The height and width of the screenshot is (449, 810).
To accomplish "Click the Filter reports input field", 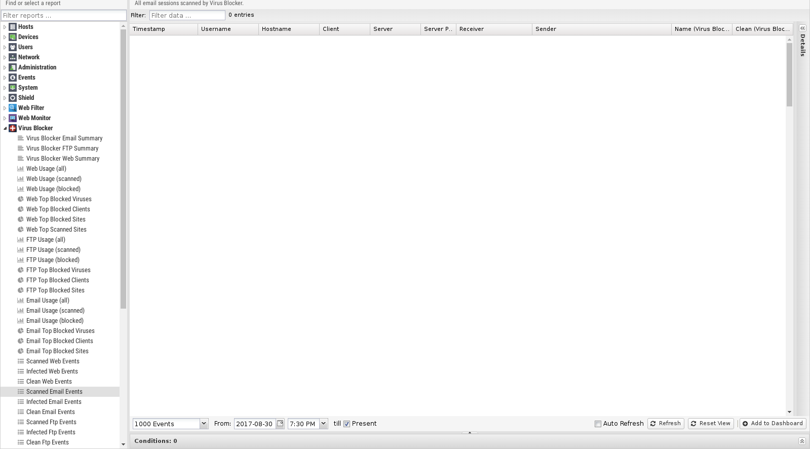I will 63,15.
